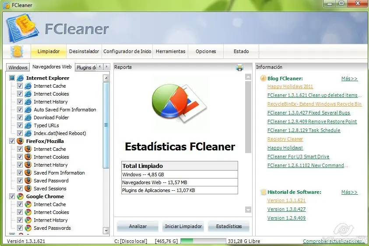Uncheck Firefox Internet Cookies checkbox

click(20, 157)
